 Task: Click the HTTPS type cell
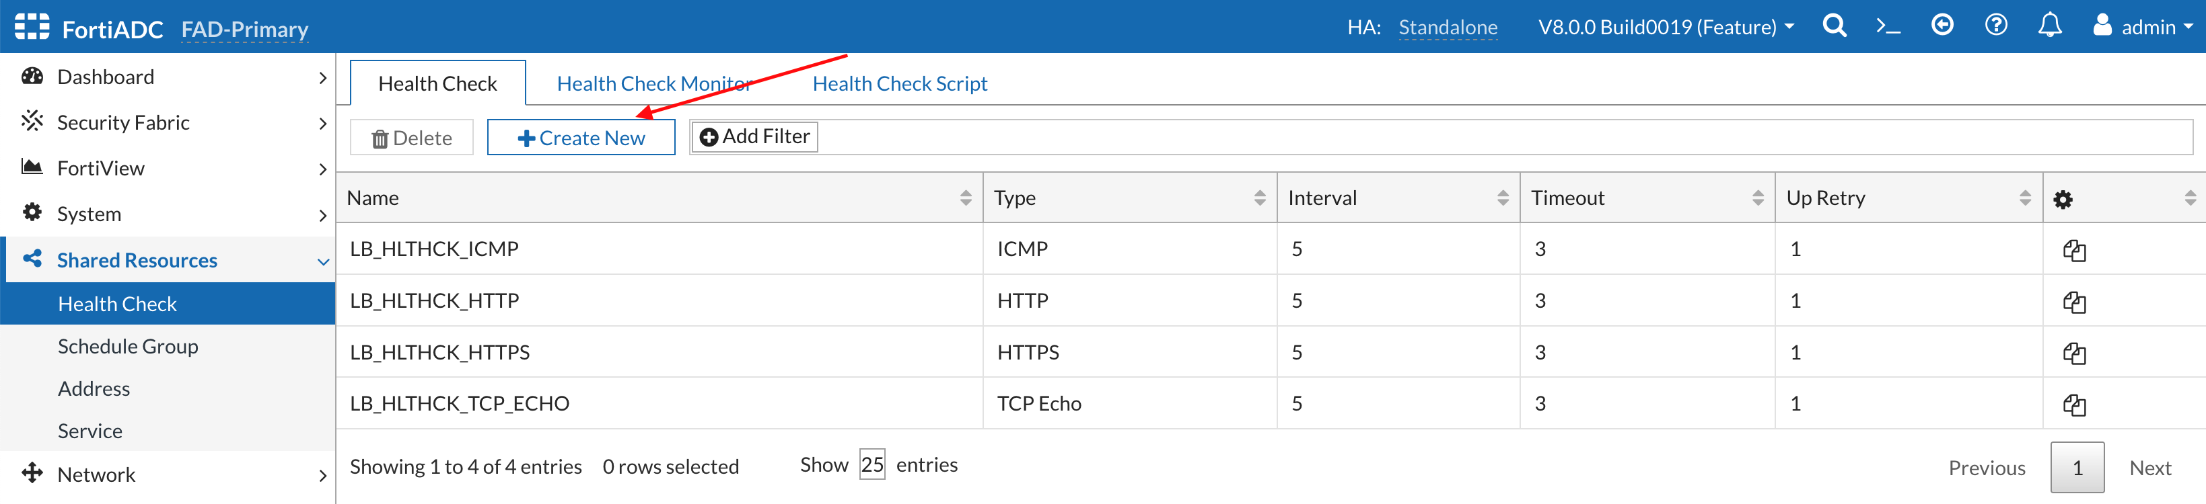click(1131, 351)
